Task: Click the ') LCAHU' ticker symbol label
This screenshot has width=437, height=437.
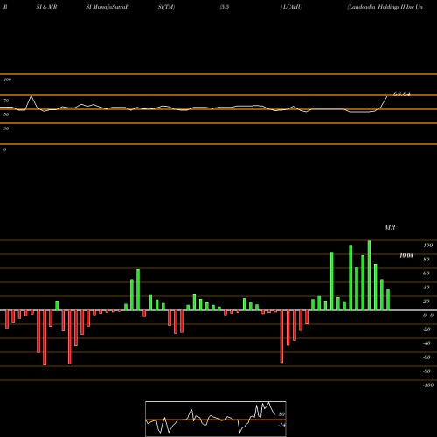Action: (291, 7)
